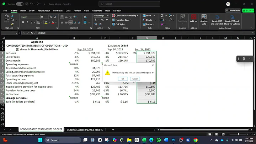Screen dimensions: 256x144
Task: Click Insert in the Cells group
Action: click(147, 16)
